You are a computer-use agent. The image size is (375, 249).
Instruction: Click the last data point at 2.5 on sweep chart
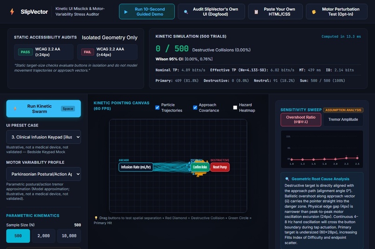point(357,158)
